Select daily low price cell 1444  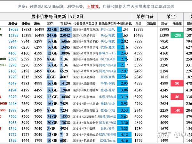[x=25, y=140]
